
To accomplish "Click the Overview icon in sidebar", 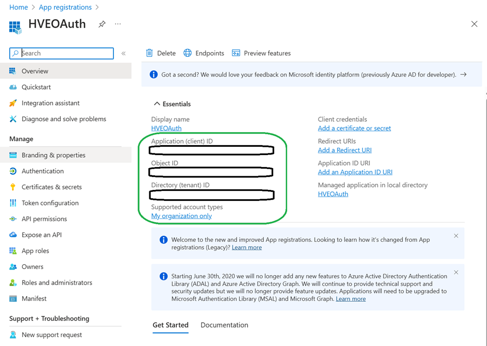I will tap(12, 71).
